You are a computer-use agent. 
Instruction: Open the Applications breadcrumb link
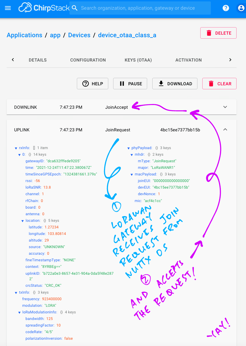24,35
